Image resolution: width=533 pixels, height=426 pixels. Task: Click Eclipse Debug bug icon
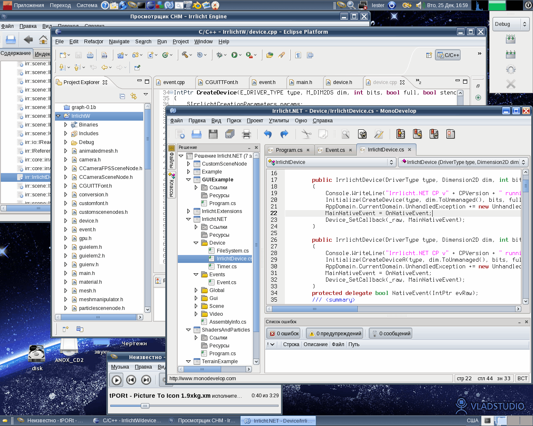219,55
